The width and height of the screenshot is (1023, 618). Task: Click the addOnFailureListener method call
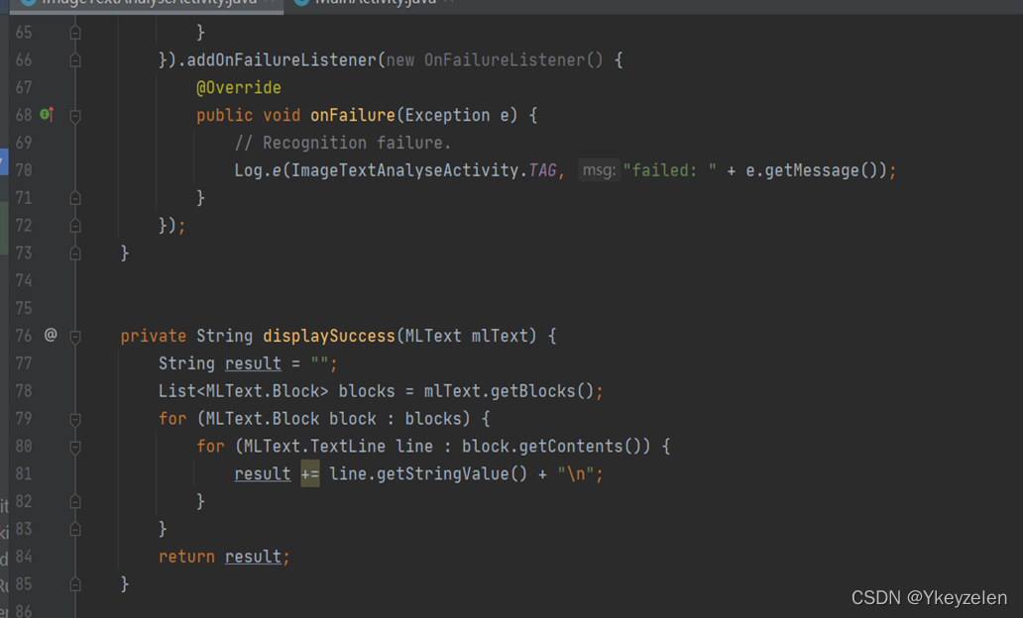(282, 60)
